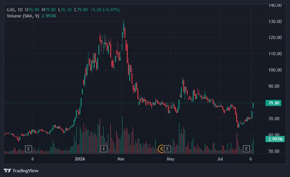This screenshot has height=177, width=290.
Task: Click the Volume (SMA, 9) indicator label
Action: [23, 16]
